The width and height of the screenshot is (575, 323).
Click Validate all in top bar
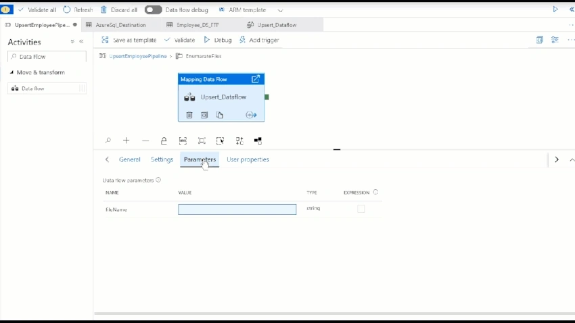pos(37,10)
